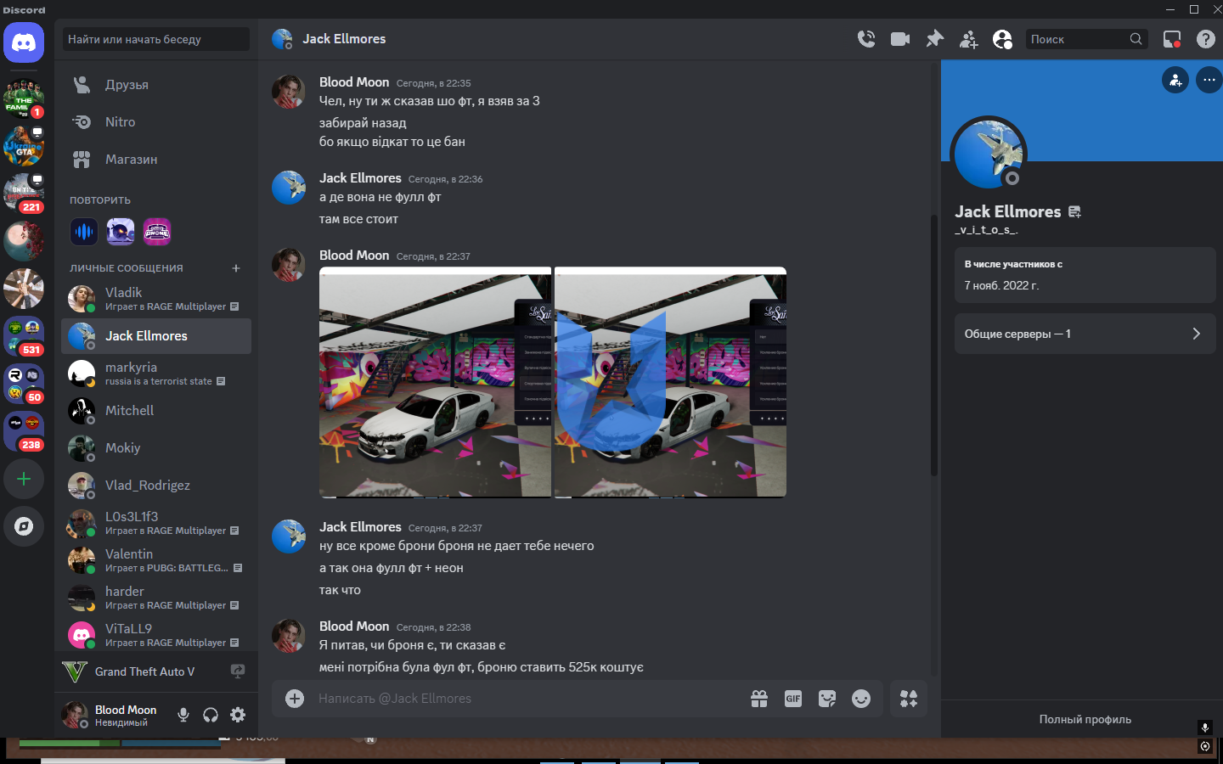Open the activity icon beside Grand Theft Auto V
Screen dimensions: 1223x764
click(x=238, y=671)
